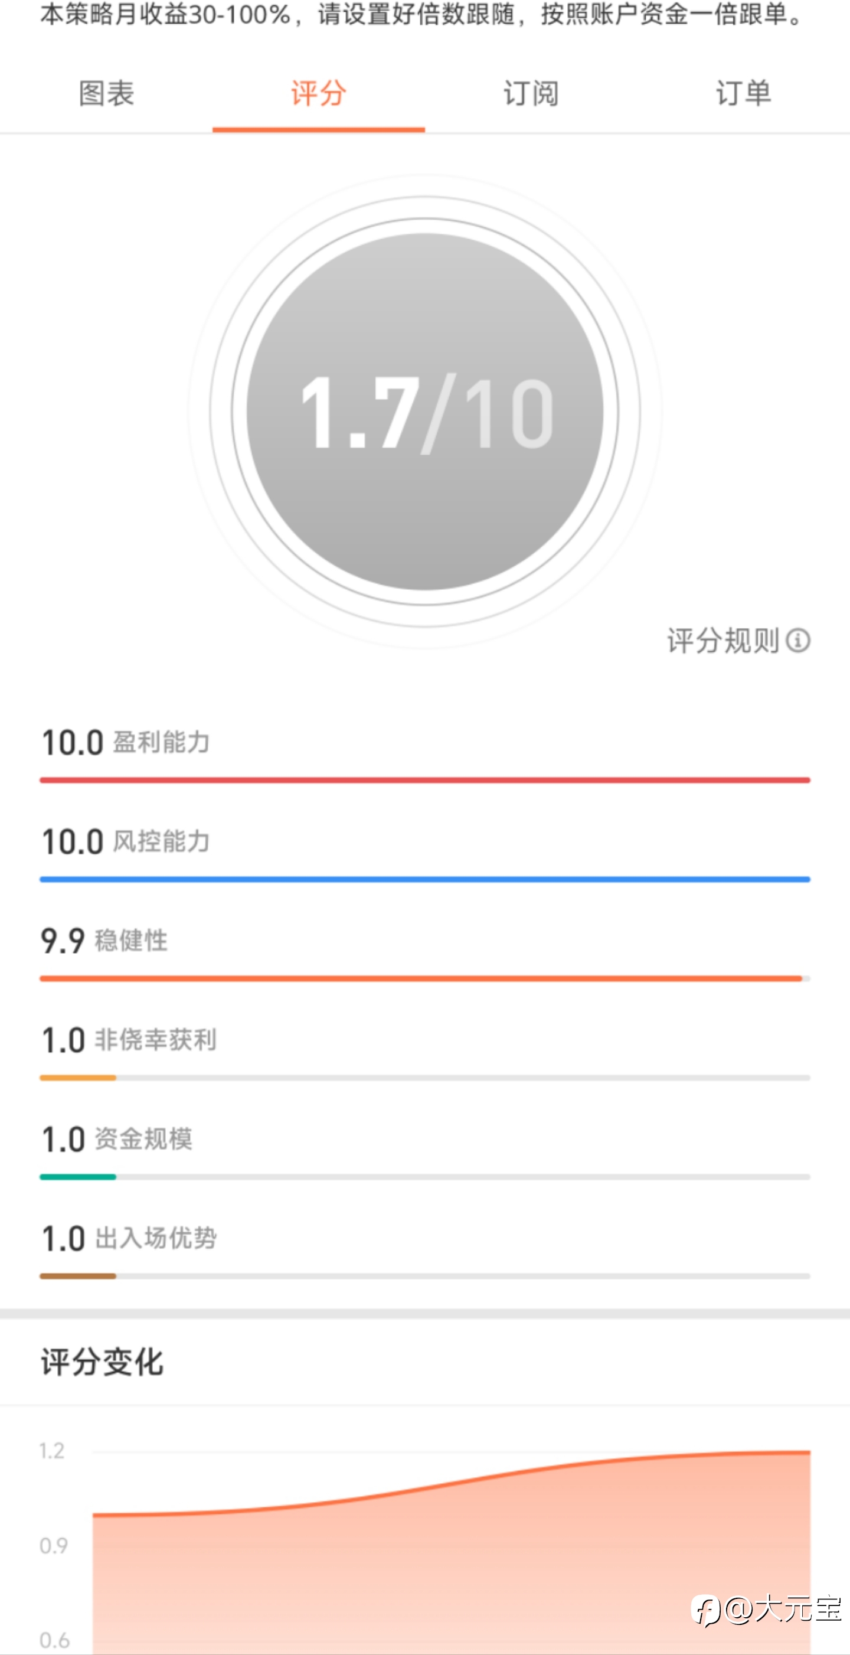Tap the info icon beside 评分规则
This screenshot has width=850, height=1655.
point(798,641)
